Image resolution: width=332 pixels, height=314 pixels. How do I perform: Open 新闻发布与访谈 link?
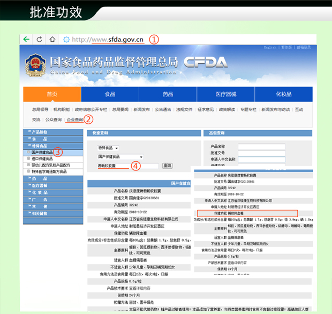[x=275, y=109]
